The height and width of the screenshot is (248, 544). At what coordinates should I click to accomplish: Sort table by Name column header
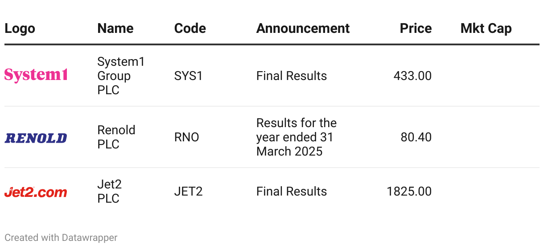tap(115, 28)
